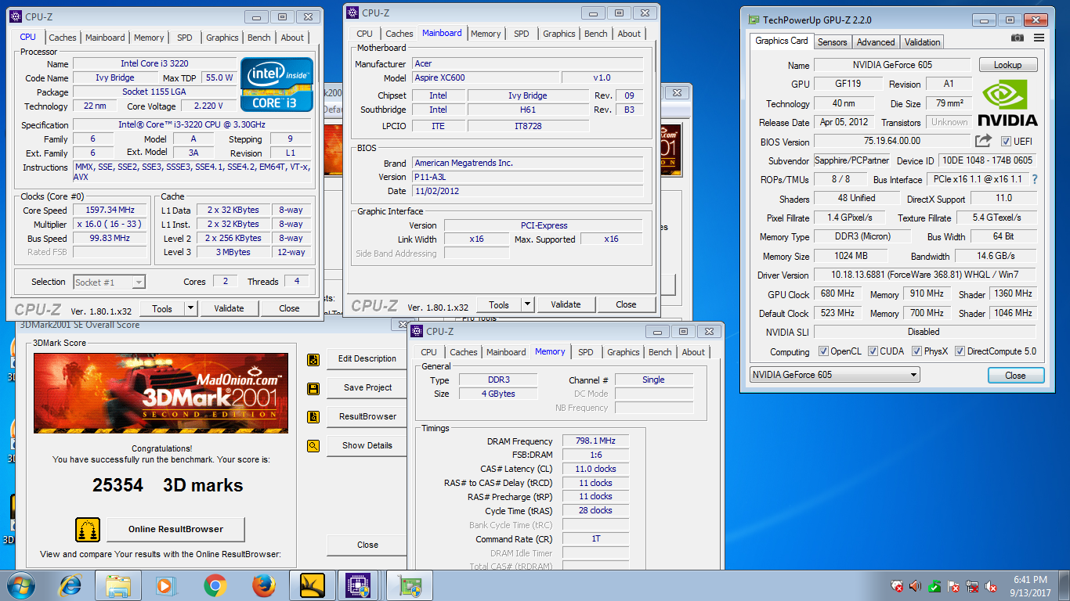Click the score text 25354 3D marks
Screen dimensions: 1070x601
[168, 485]
